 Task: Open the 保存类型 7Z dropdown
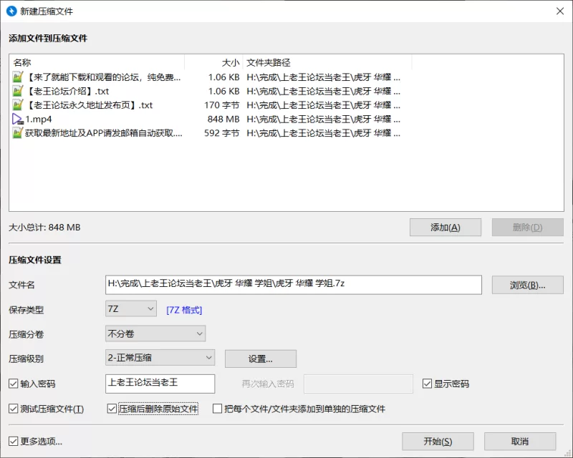pos(131,308)
